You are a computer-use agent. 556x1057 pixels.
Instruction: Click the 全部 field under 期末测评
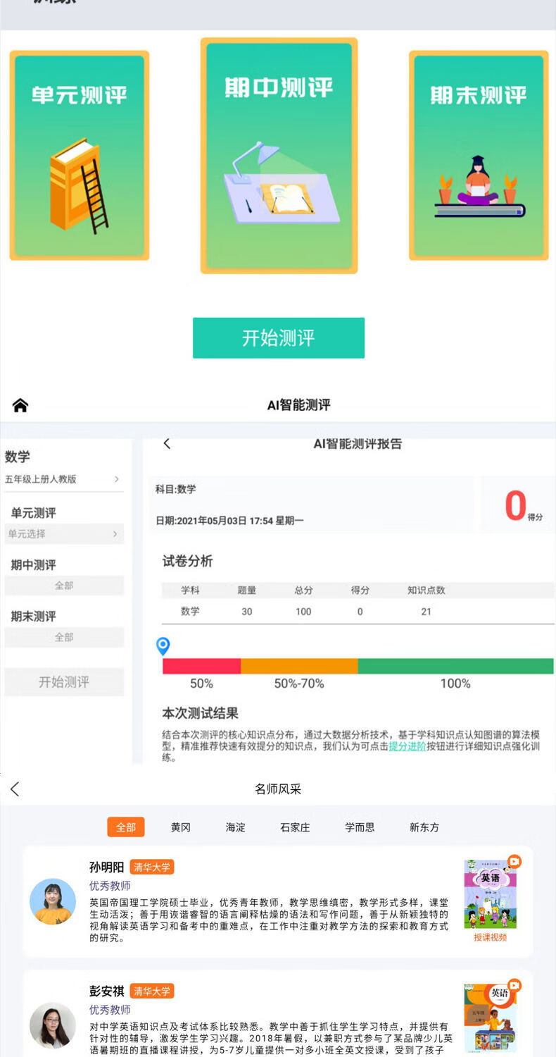[64, 637]
